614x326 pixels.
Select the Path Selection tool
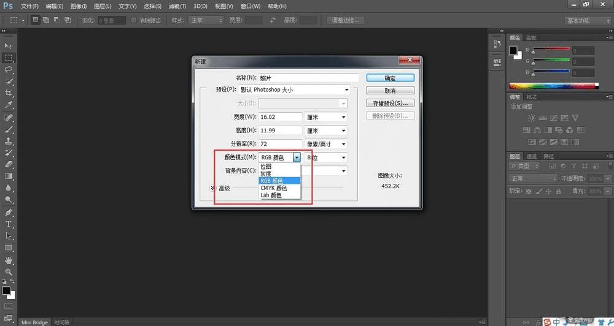tap(8, 236)
